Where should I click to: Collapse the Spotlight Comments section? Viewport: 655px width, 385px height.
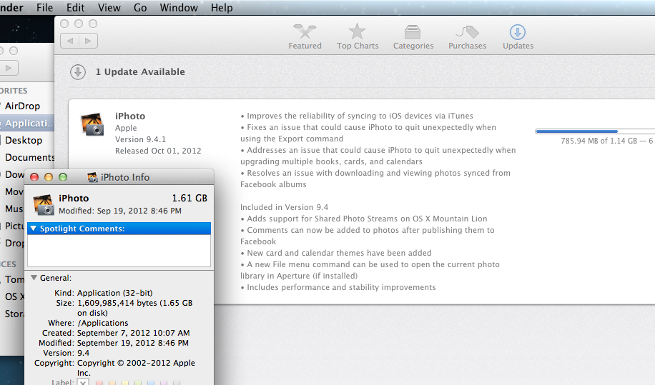coord(34,229)
